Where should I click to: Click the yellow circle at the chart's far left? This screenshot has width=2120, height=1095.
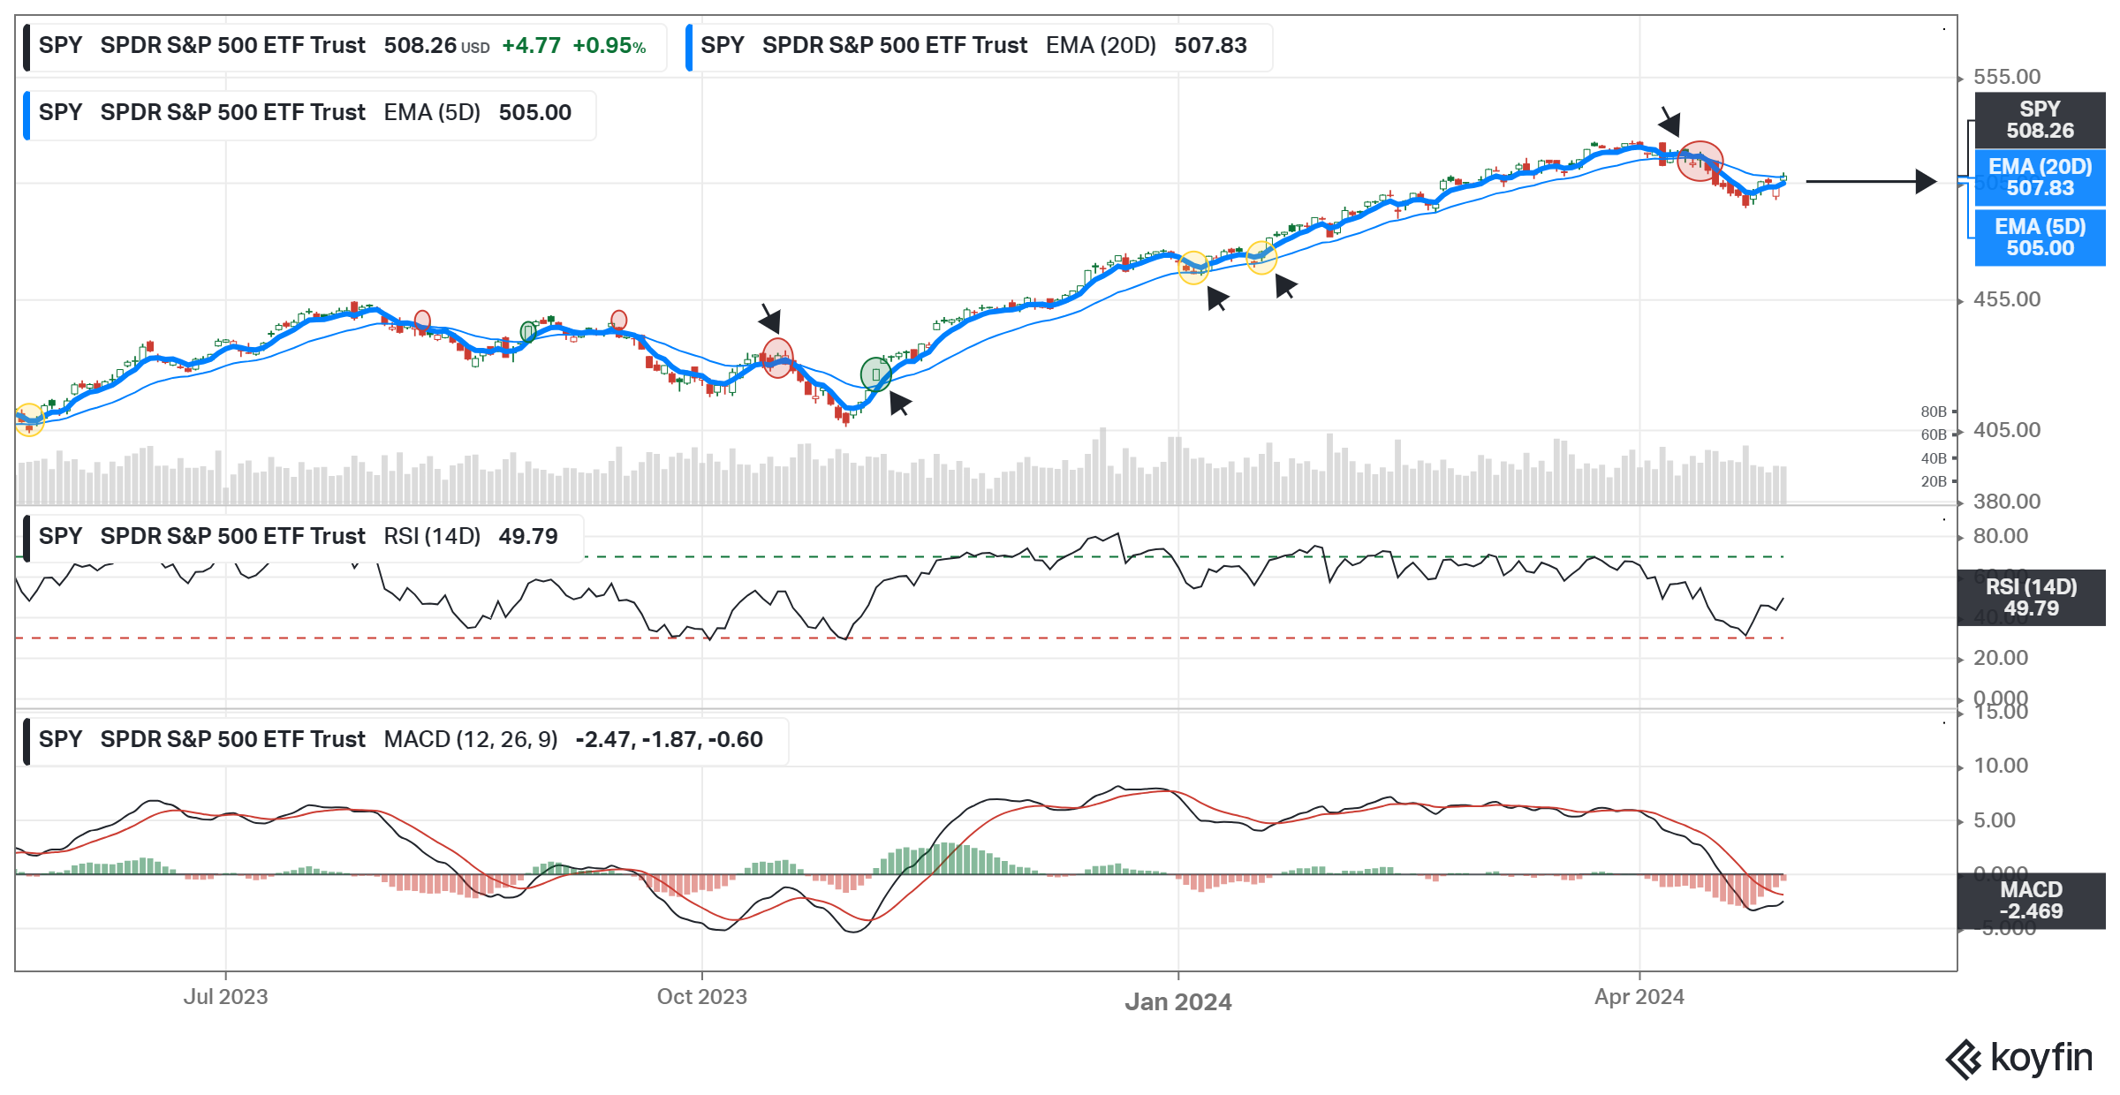point(29,419)
